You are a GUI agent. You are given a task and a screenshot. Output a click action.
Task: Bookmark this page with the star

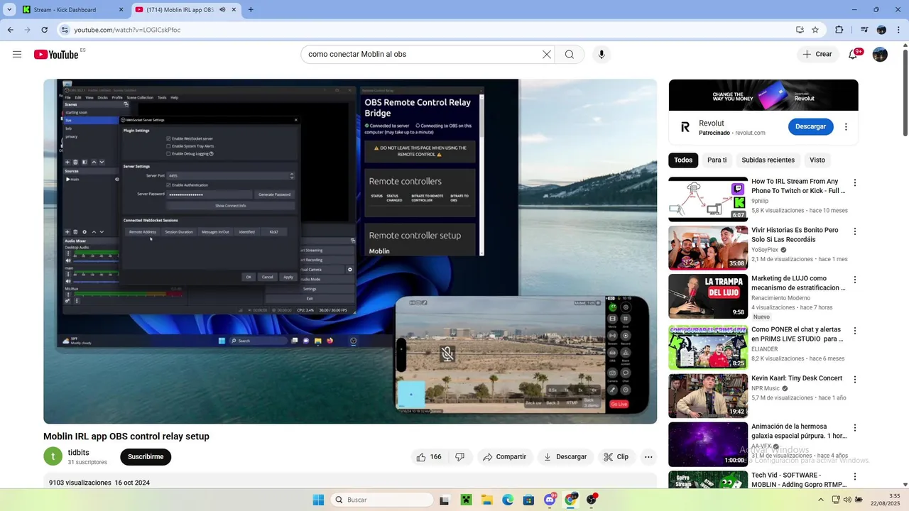click(x=815, y=30)
